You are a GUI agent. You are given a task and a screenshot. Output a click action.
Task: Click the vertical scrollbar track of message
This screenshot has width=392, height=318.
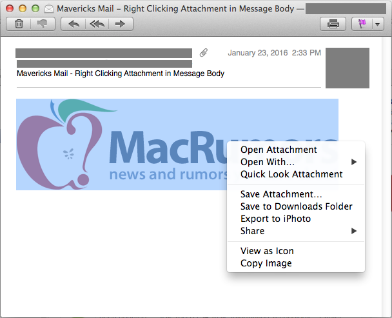pyautogui.click(x=387, y=175)
